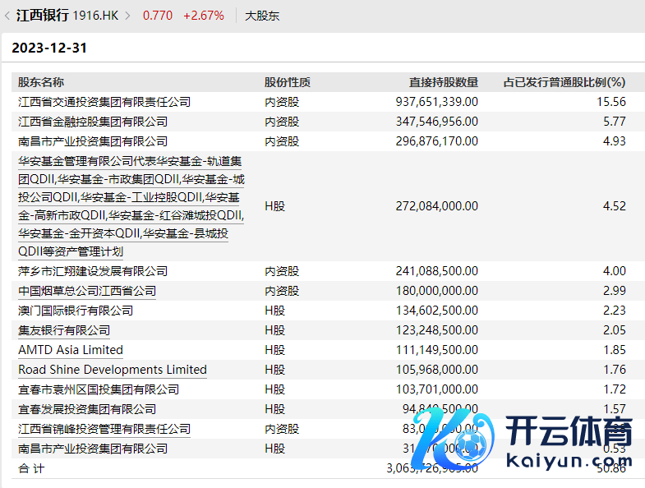The width and height of the screenshot is (645, 488).
Task: Click stock name 江西银行
Action: tap(43, 16)
